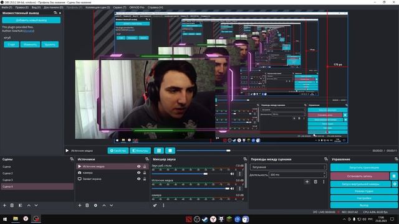Hide the camera source via eye icon
399x224 pixels.
[x=138, y=172]
